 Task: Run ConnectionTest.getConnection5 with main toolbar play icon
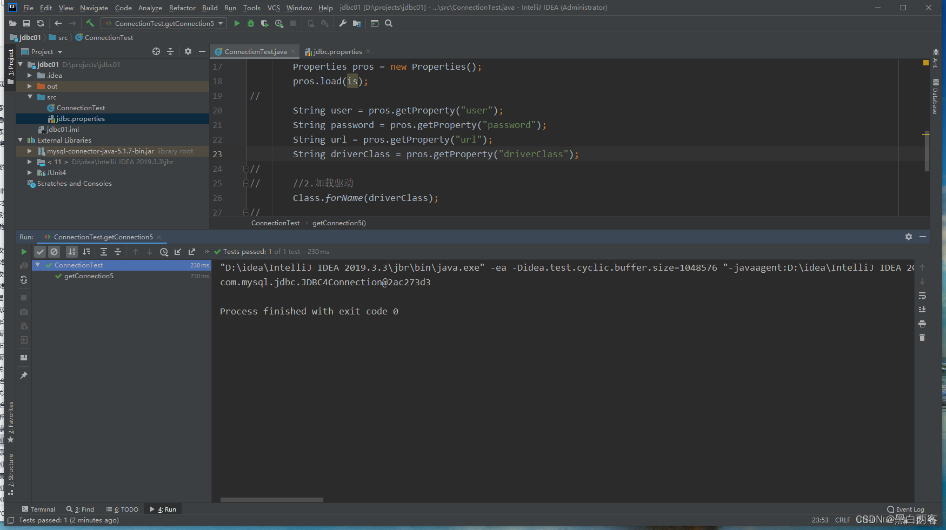coord(237,23)
